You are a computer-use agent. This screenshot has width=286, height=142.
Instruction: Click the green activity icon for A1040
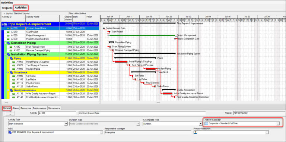[11, 47]
